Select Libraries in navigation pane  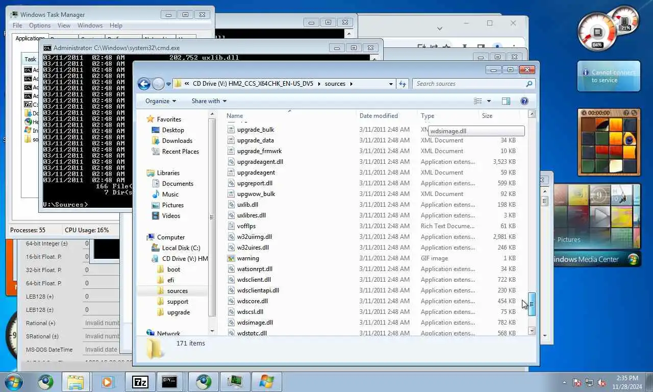coord(168,173)
